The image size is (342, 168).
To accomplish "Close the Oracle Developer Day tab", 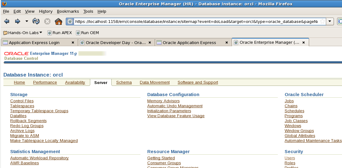I will [x=150, y=42].
